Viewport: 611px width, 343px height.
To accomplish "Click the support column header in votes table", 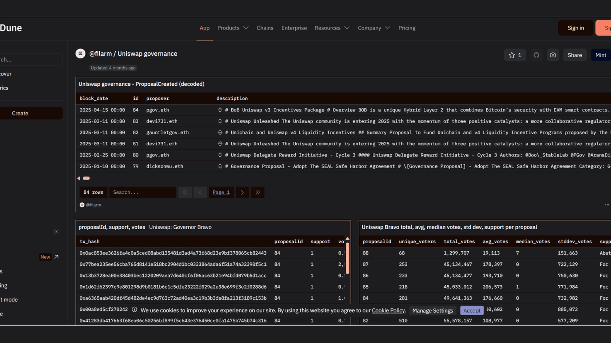I will tap(320, 242).
